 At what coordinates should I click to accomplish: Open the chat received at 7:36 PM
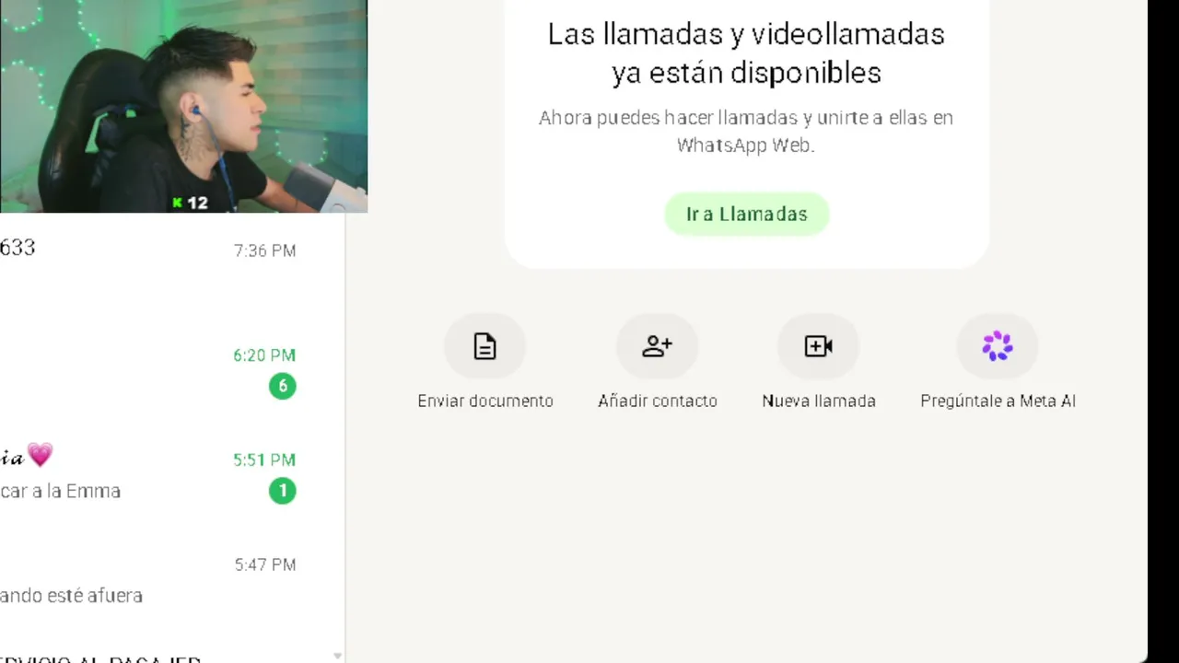172,265
